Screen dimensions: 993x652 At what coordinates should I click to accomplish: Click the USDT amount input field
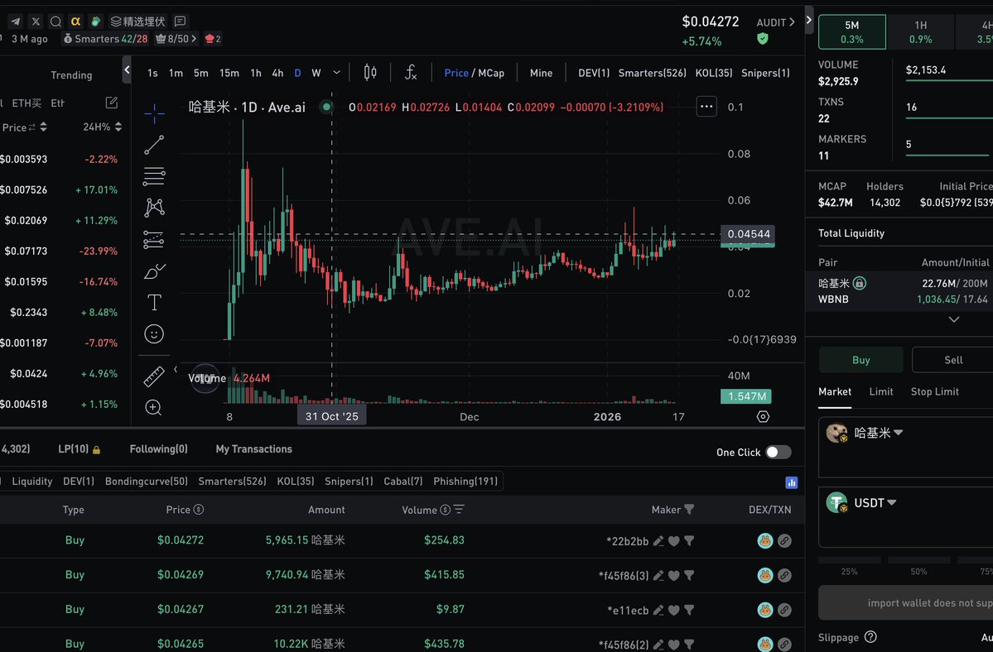click(905, 517)
